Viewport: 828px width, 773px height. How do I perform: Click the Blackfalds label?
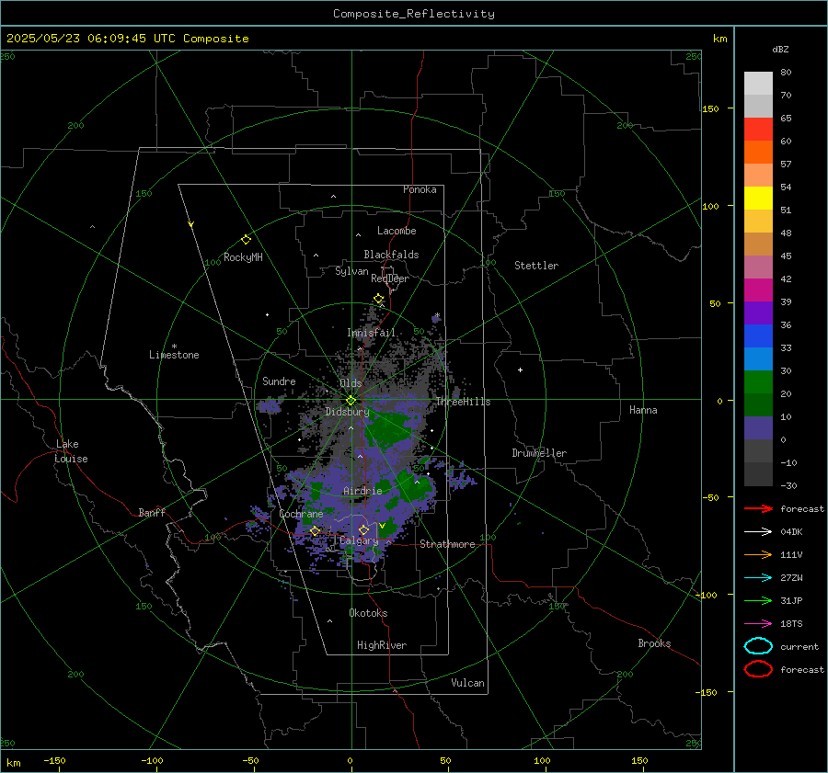tap(391, 255)
